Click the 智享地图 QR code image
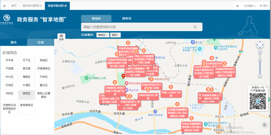 [258, 101]
